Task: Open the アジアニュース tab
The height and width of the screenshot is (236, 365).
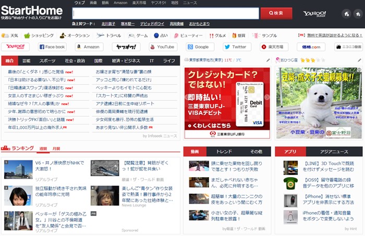Action: point(334,152)
